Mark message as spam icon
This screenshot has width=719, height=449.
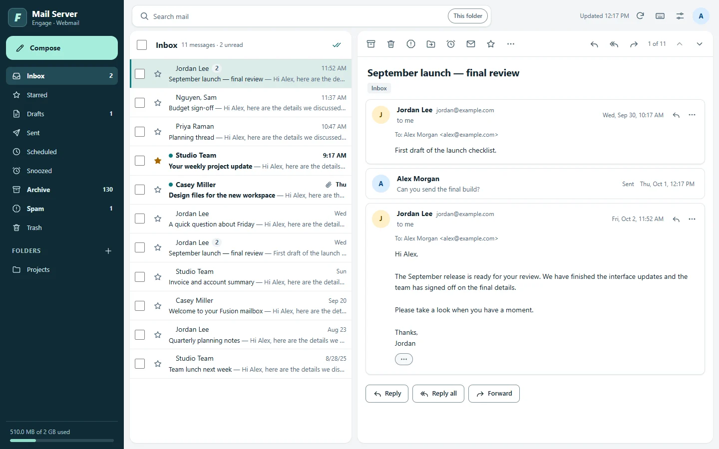[411, 44]
